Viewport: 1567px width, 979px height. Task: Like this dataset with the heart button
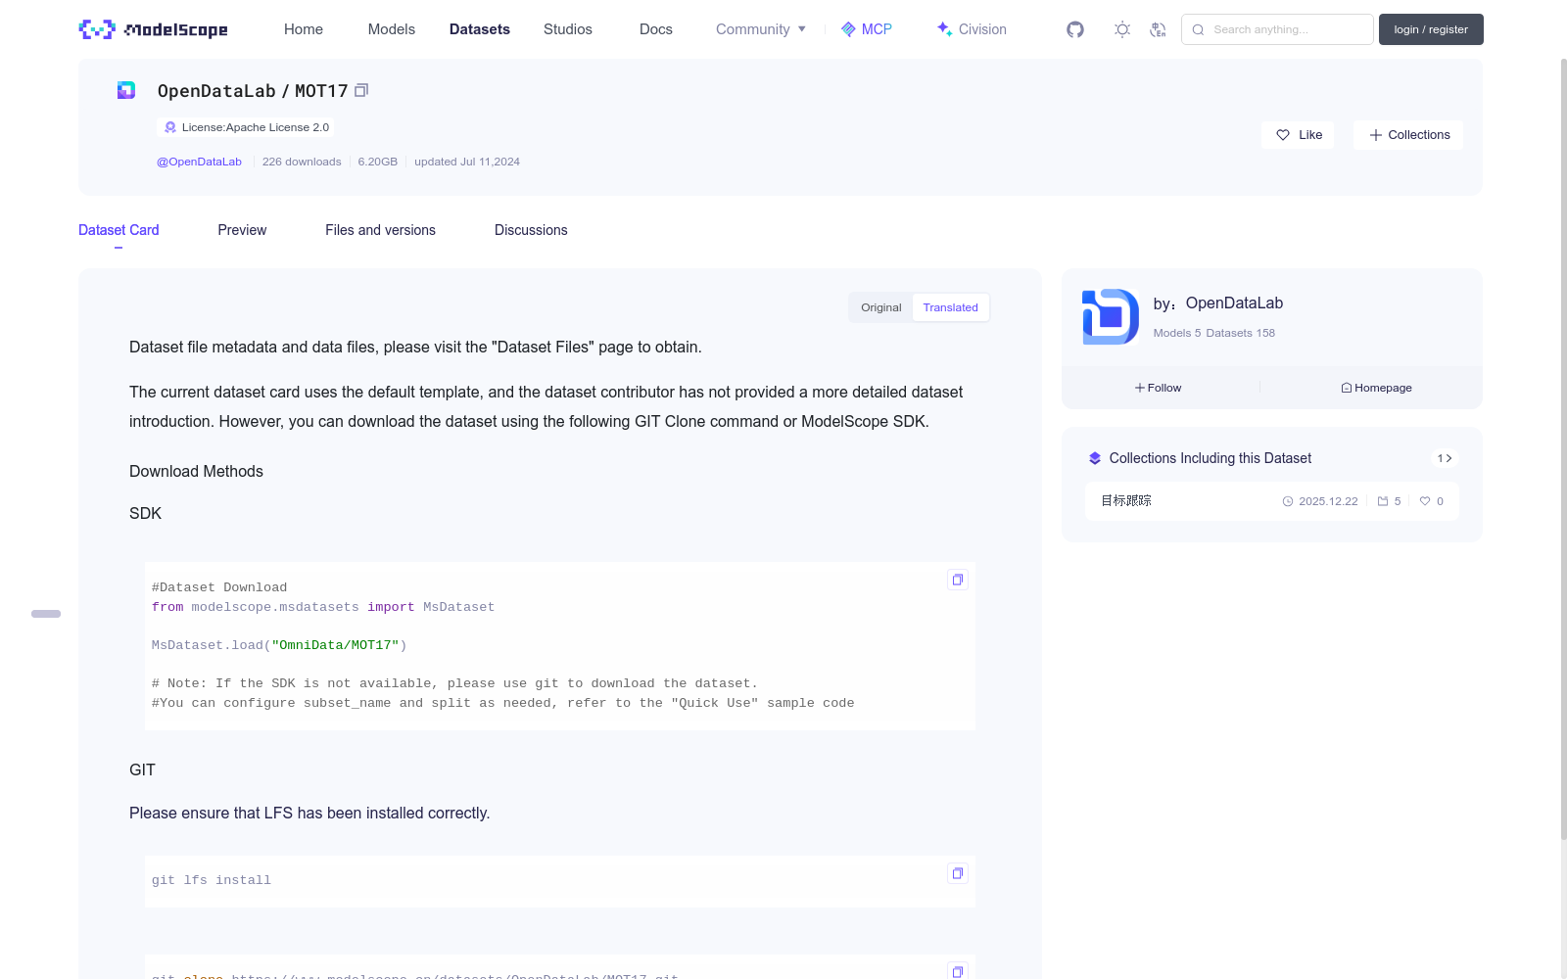click(x=1298, y=135)
